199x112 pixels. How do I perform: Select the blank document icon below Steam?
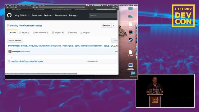[131, 52]
